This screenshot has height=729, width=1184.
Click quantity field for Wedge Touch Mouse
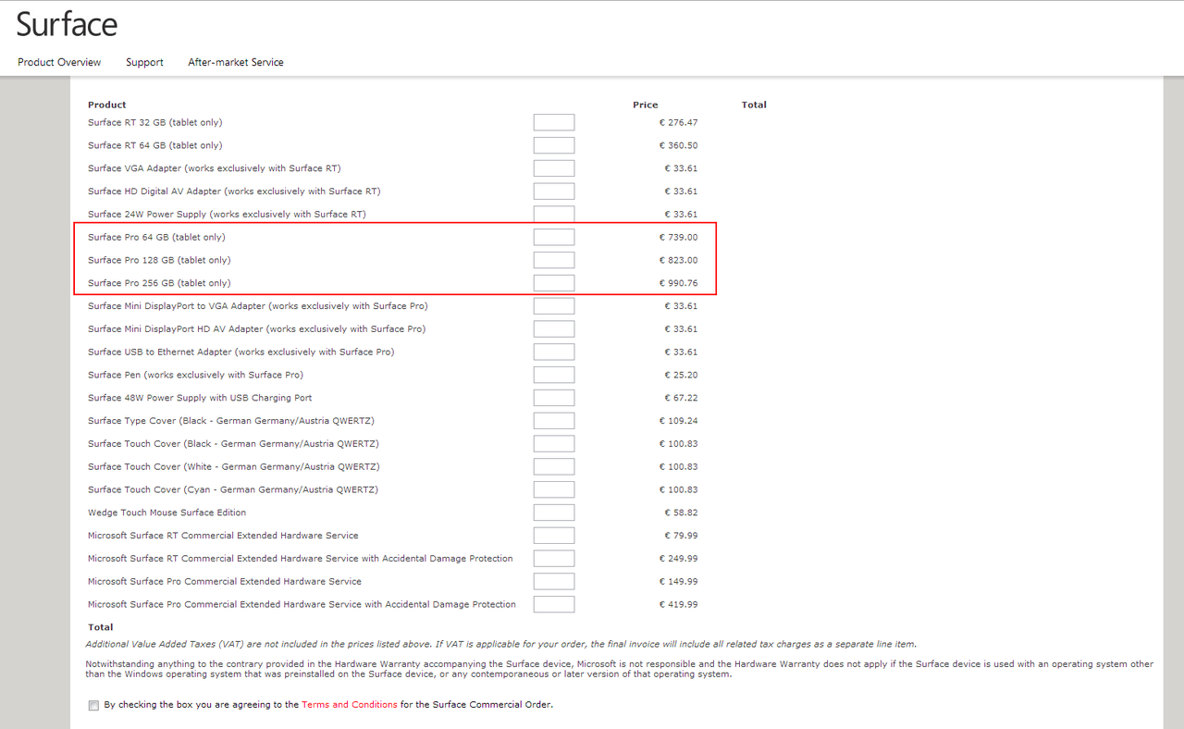pos(554,513)
